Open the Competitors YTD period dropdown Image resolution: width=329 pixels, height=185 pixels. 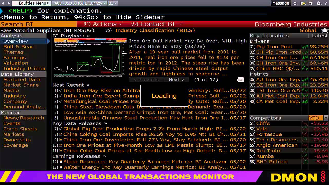tap(326, 118)
